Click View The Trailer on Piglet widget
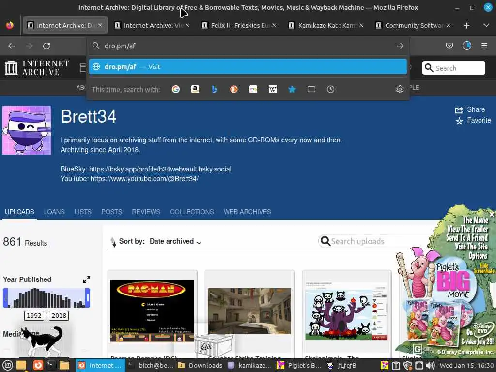 [468, 229]
